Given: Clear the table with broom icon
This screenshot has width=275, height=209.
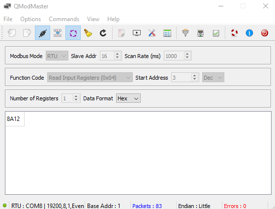Looking at the screenshot, I should [x=88, y=33].
